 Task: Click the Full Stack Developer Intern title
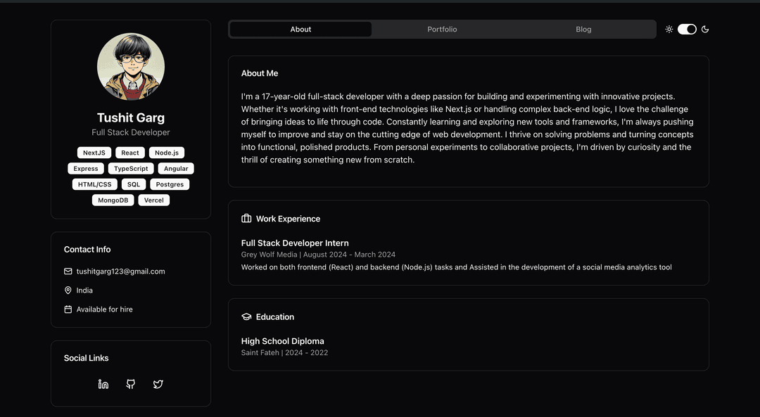pyautogui.click(x=295, y=243)
